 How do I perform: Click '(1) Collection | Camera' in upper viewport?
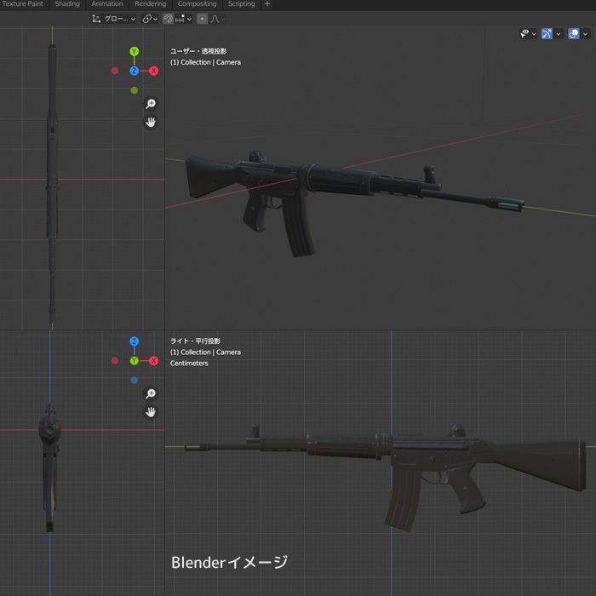[x=205, y=62]
